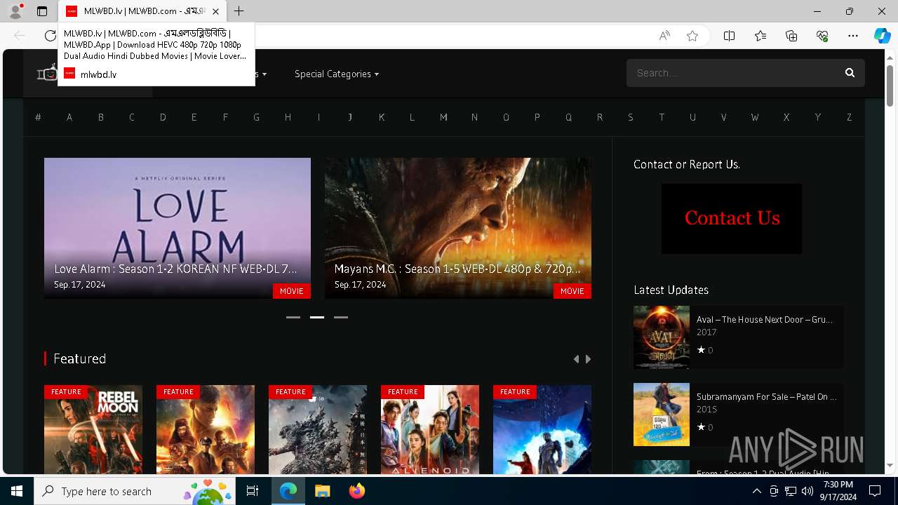Go to next Featured items arrow
Viewport: 898px width, 505px height.
pyautogui.click(x=588, y=359)
